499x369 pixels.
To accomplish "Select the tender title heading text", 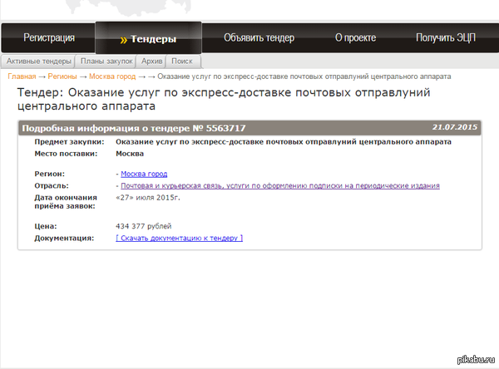I will (224, 99).
